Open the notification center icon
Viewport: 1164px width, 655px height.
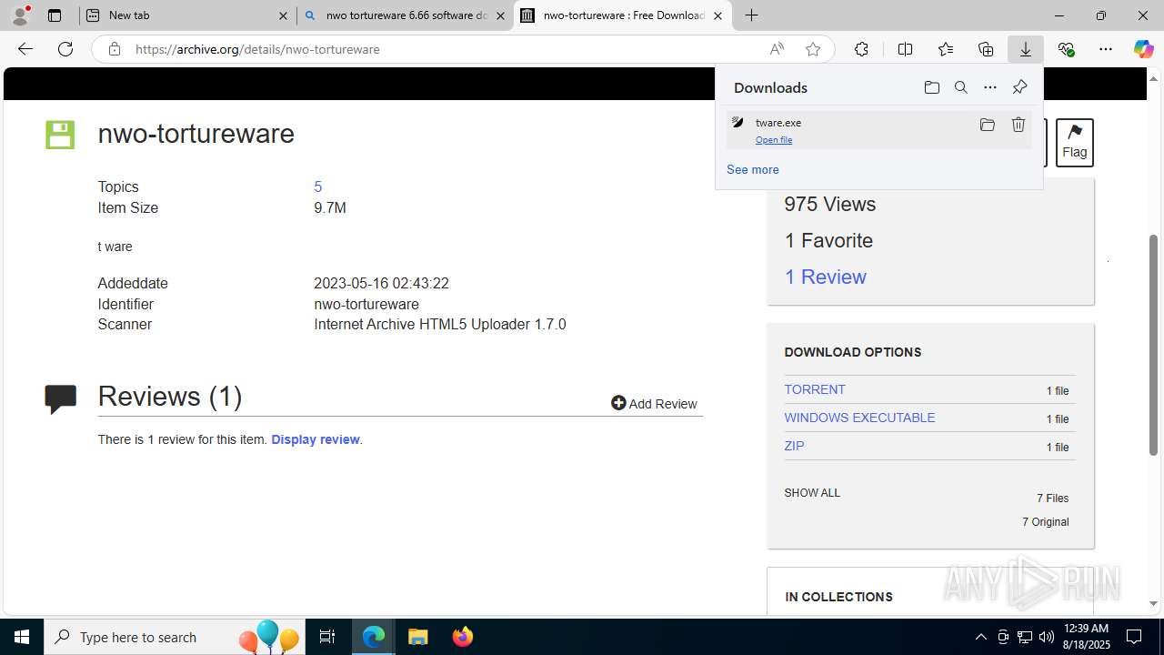click(x=1134, y=637)
